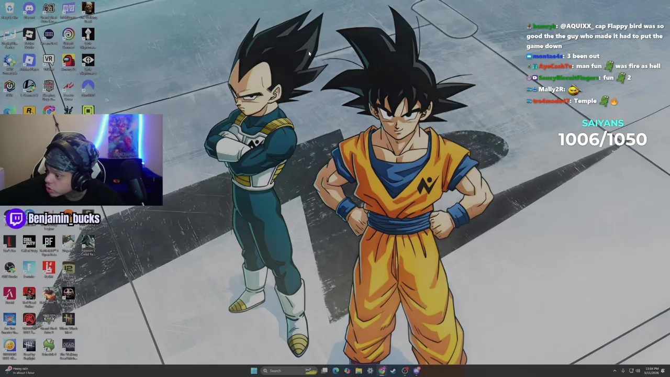This screenshot has height=377, width=670.
Task: Open the weather widget on taskbar
Action: [x=19, y=371]
